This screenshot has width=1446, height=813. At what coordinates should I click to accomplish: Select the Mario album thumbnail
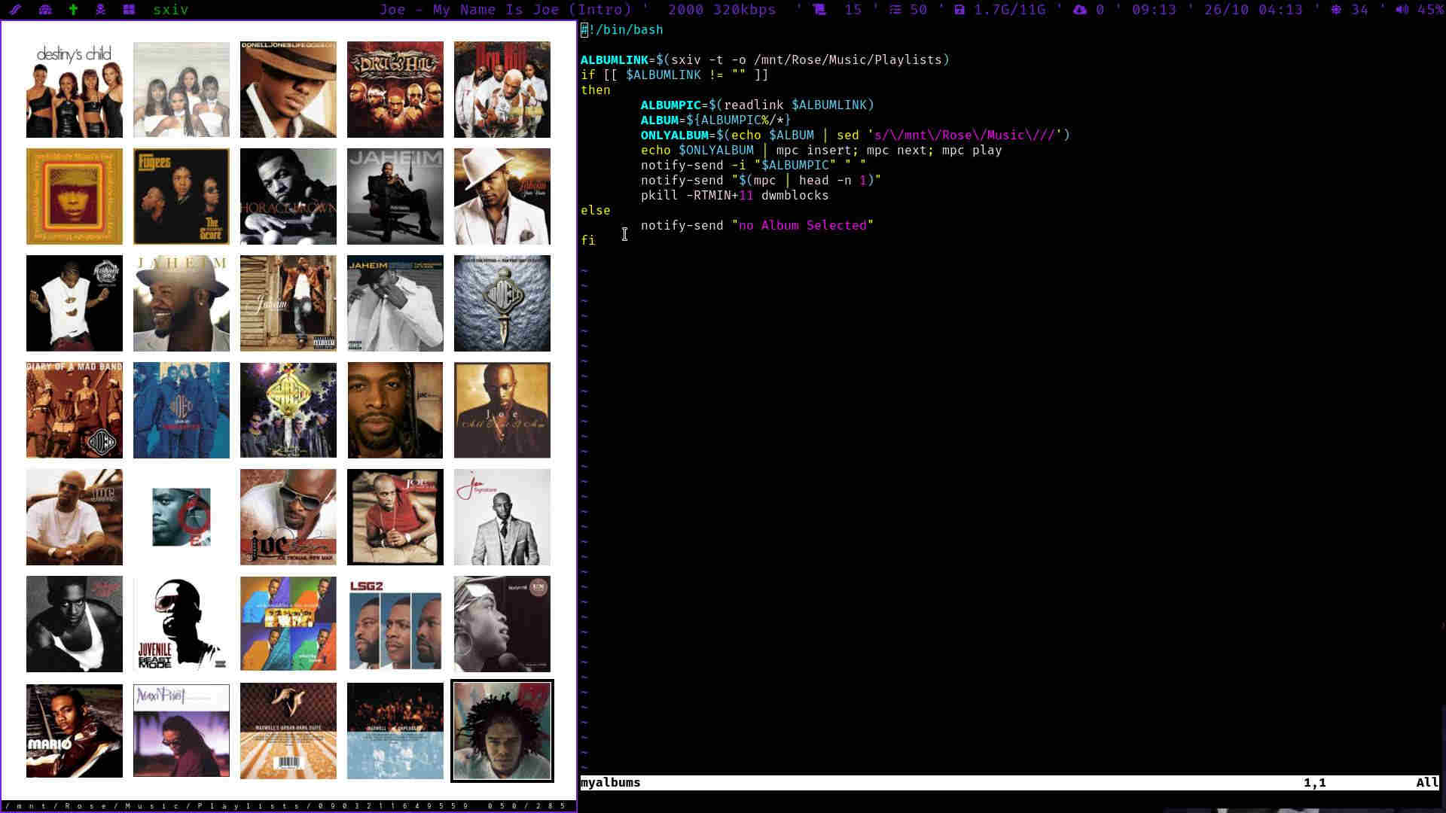[x=75, y=731]
